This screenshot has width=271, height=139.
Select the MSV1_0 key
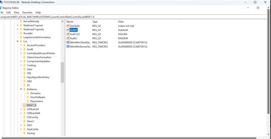tap(32, 105)
